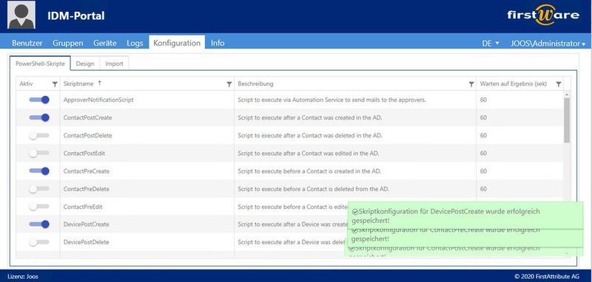Go to the Benutzer menu

27,43
